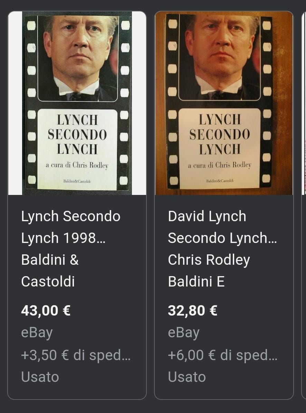
Task: Tap the Lynch Secondo Lynch title on right cover
Action: tap(220, 134)
